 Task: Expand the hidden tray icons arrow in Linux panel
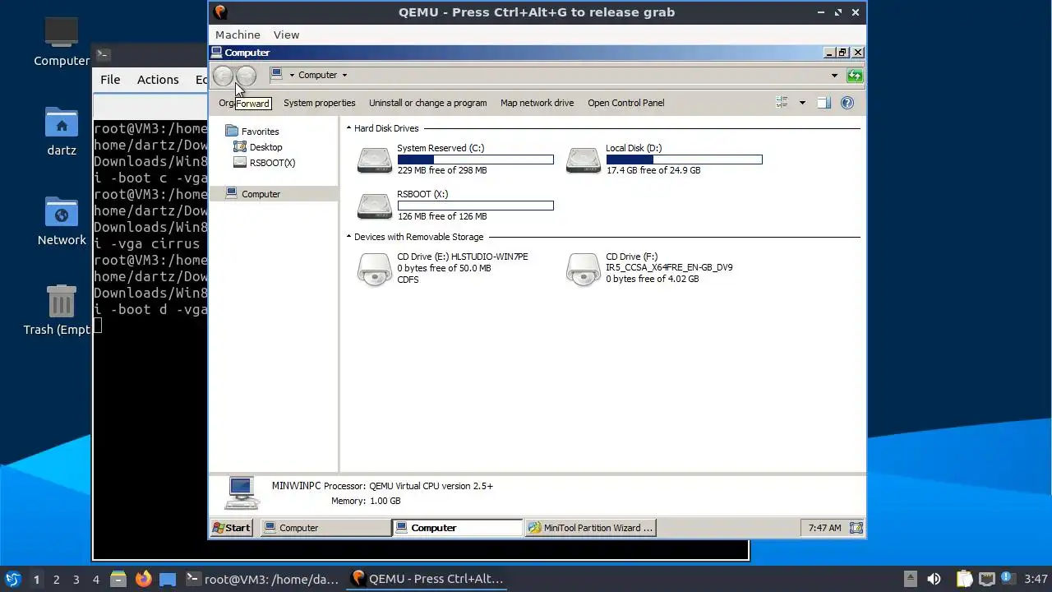tap(910, 579)
